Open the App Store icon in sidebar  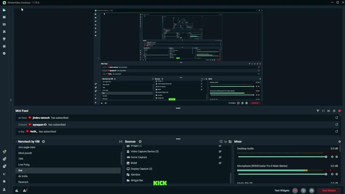tap(4, 39)
